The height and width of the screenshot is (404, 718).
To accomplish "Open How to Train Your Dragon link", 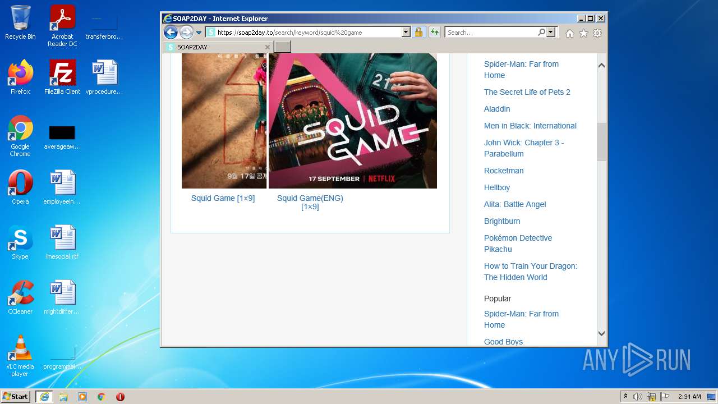I will (x=530, y=272).
